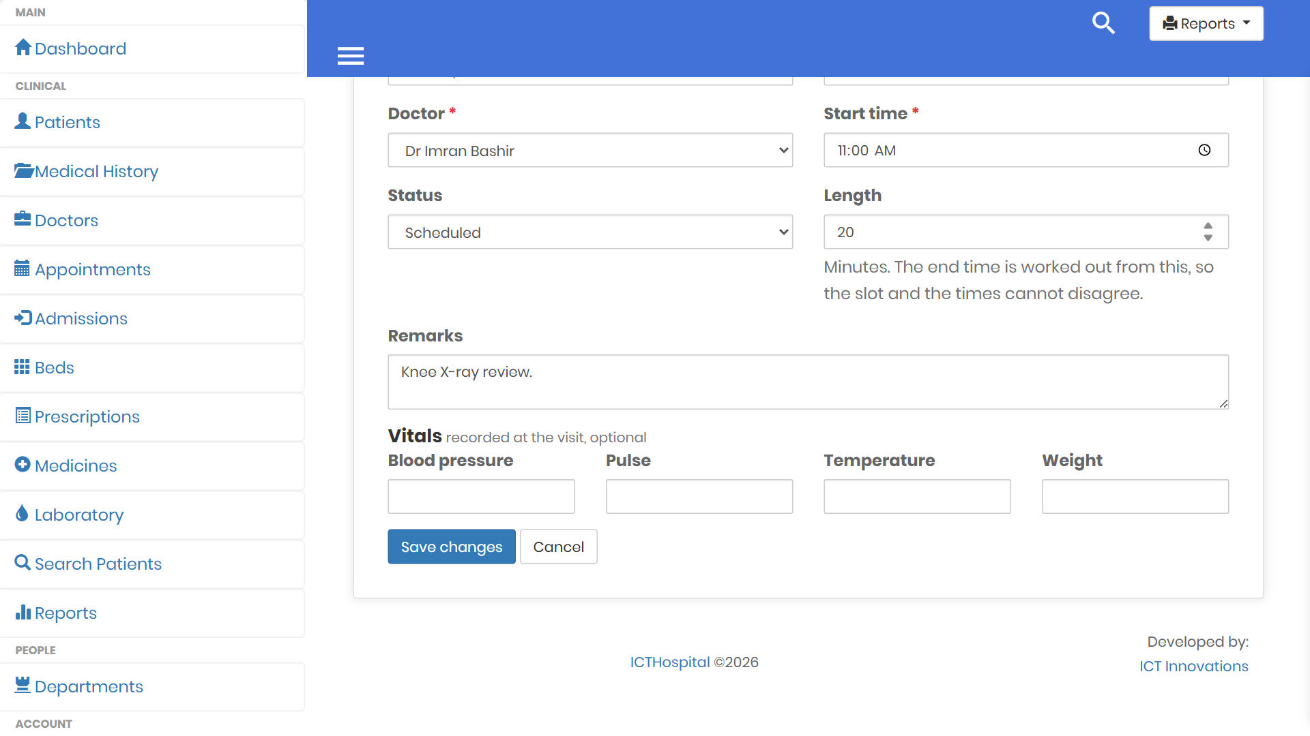Screen dimensions: 1310x736
Task: Open the Doctor dropdown
Action: [590, 150]
